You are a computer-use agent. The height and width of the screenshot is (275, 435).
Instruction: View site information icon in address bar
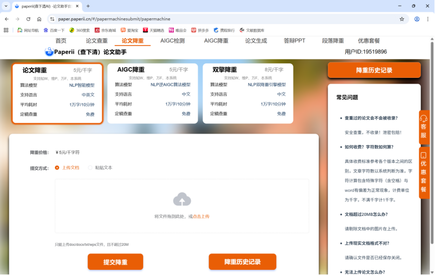point(52,19)
